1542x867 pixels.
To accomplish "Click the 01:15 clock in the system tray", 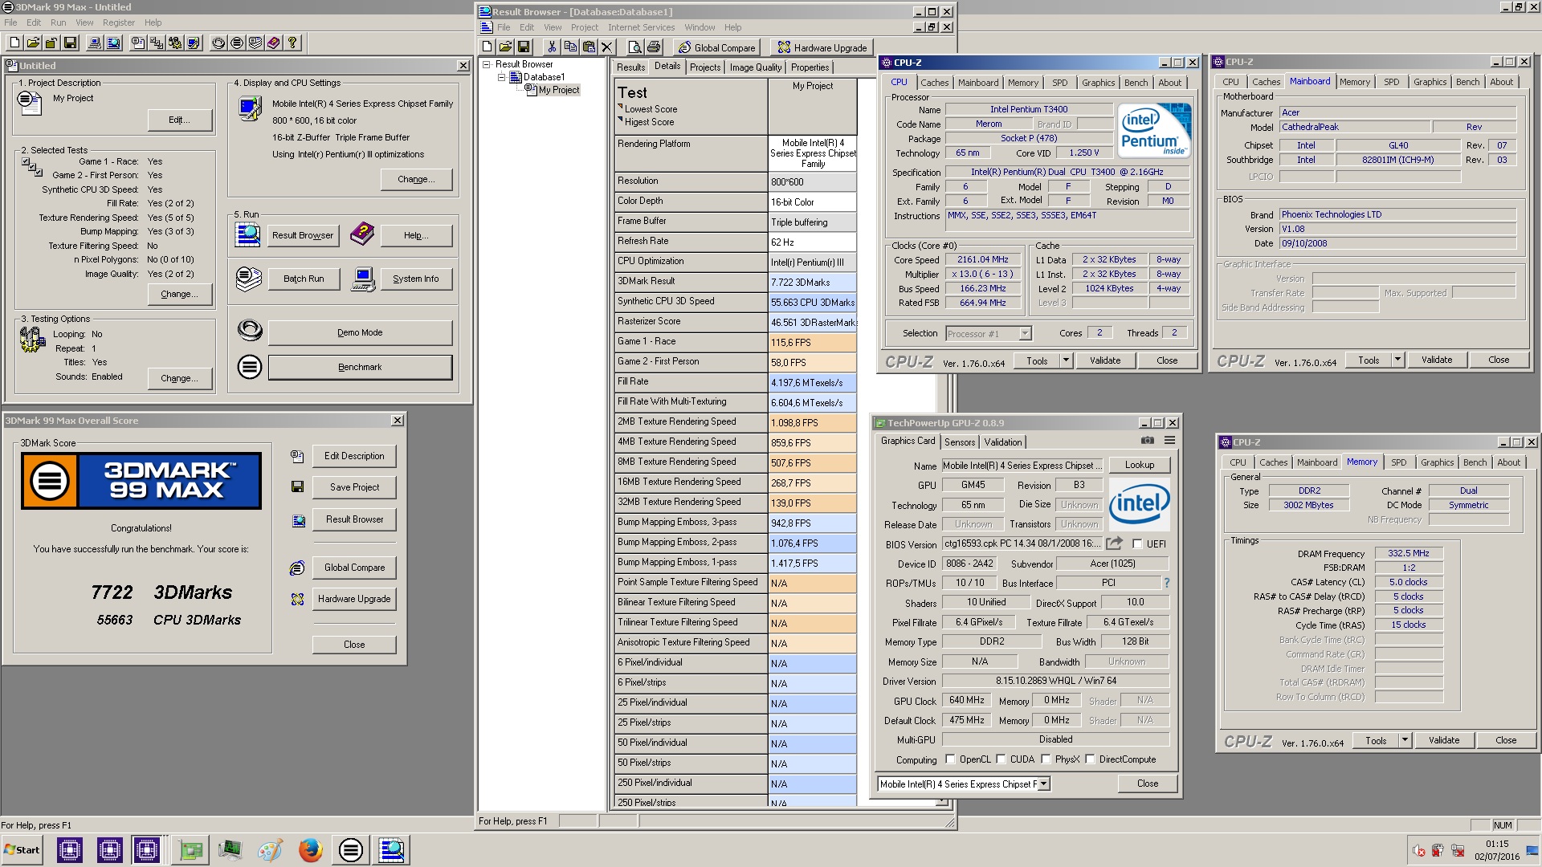I will 1497,844.
